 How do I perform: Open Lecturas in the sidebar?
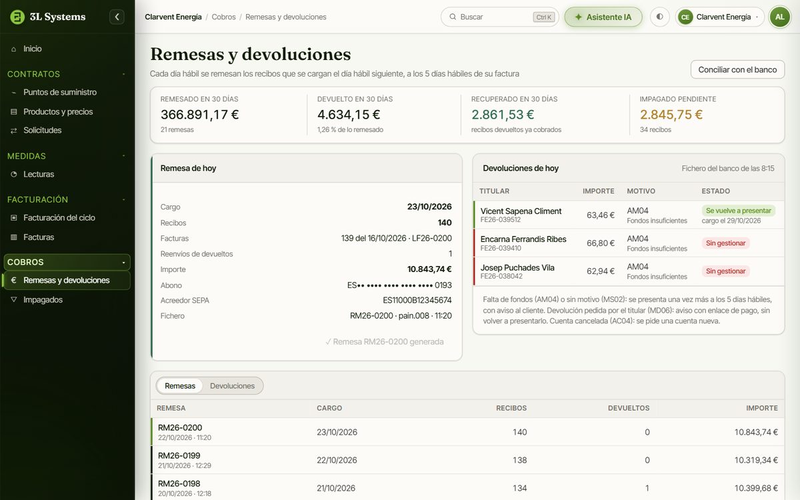click(x=67, y=175)
